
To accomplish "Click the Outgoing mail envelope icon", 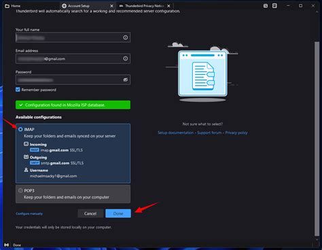I will [x=26, y=157].
